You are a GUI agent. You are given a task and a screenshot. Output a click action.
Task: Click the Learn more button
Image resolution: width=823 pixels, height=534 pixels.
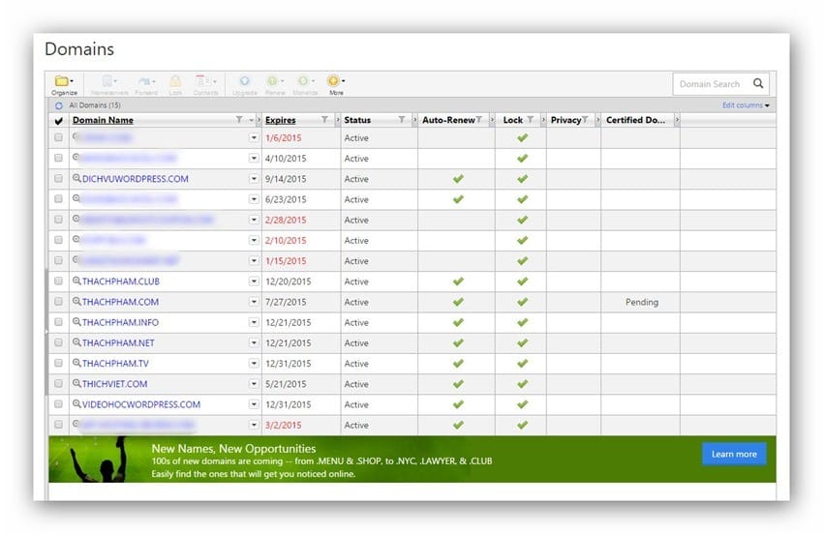point(734,454)
